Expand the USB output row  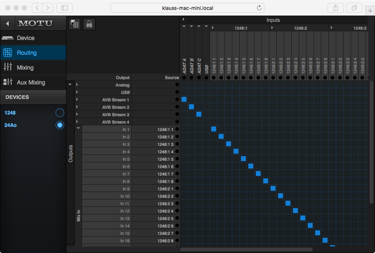(77, 92)
